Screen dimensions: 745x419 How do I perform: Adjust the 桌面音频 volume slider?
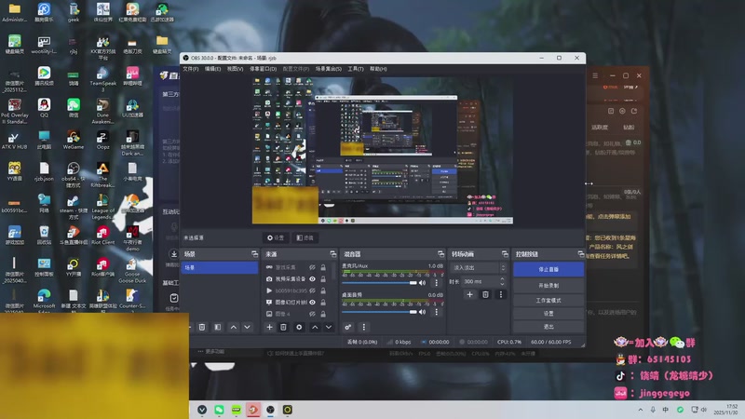379,312
